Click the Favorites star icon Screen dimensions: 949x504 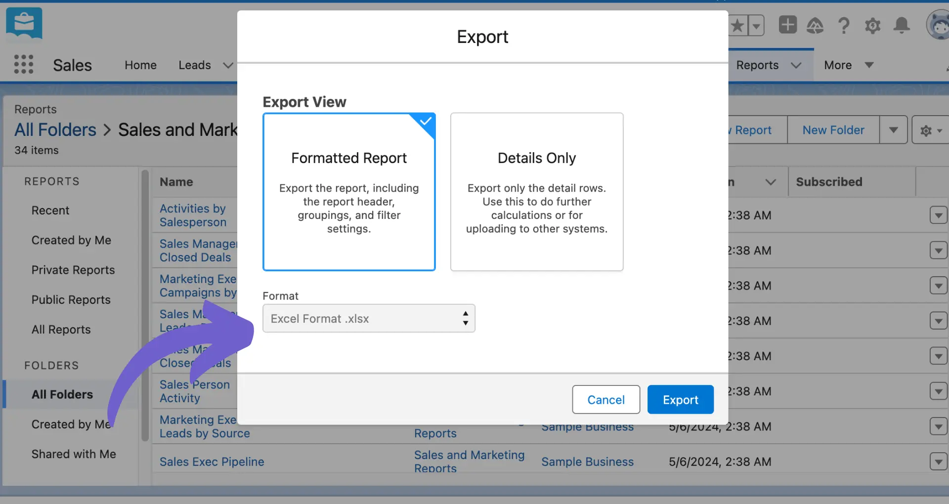click(x=737, y=25)
